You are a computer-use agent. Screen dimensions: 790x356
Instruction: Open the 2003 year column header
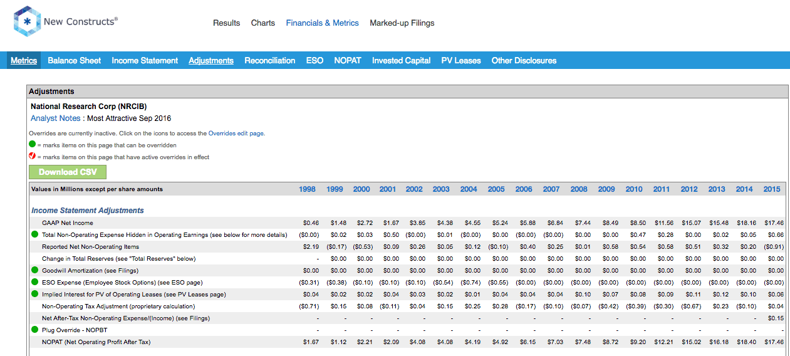(441, 189)
